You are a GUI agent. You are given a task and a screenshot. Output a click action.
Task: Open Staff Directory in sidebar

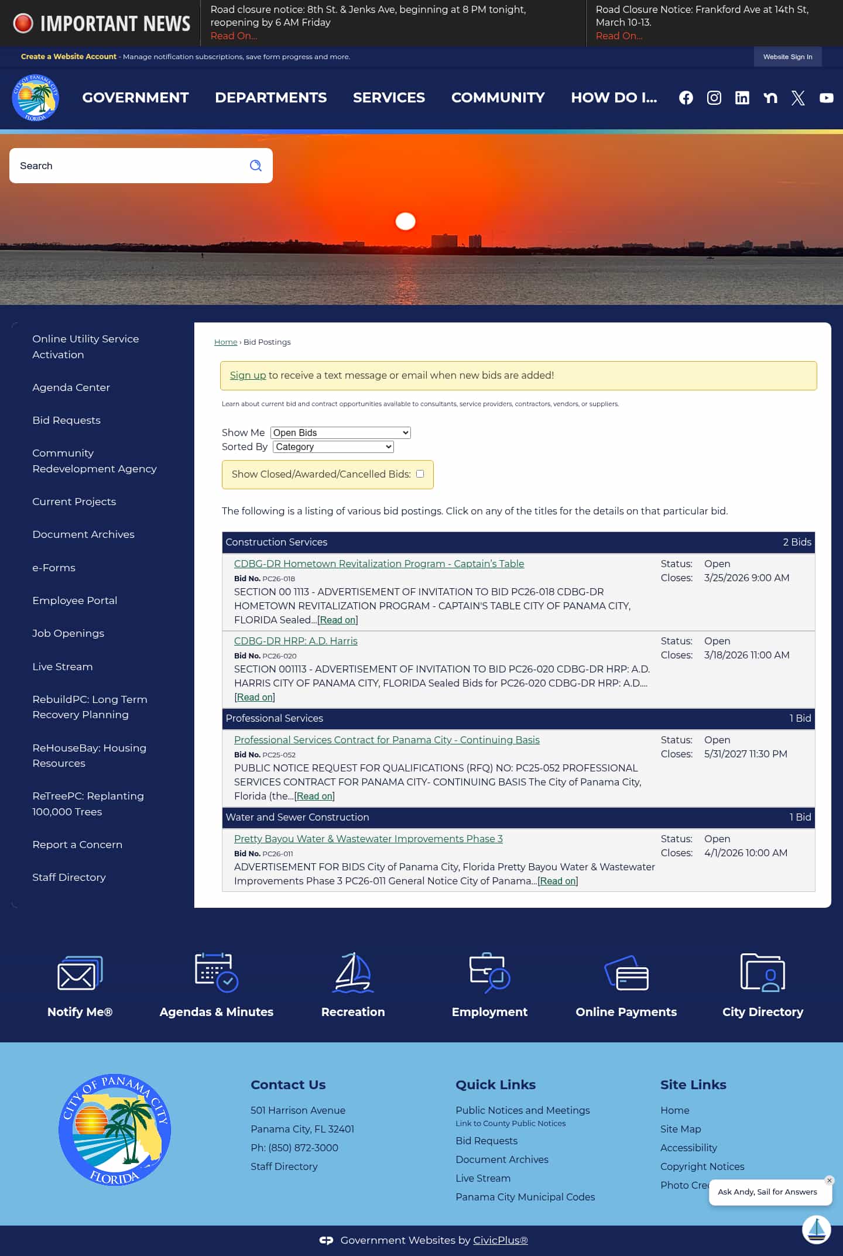click(69, 877)
